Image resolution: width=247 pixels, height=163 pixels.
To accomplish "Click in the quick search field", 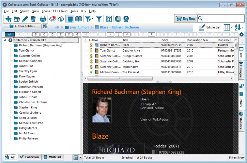I will click(x=224, y=18).
